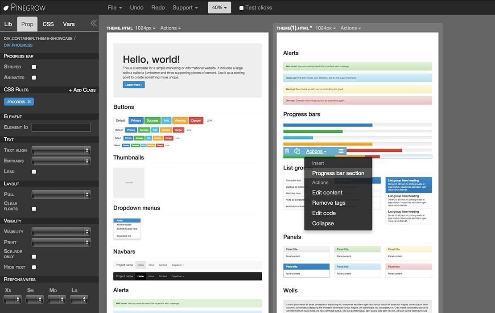Viewport: 495px width, 313px height.
Task: Click the gray thumbnail placeholder image
Action: [129, 182]
